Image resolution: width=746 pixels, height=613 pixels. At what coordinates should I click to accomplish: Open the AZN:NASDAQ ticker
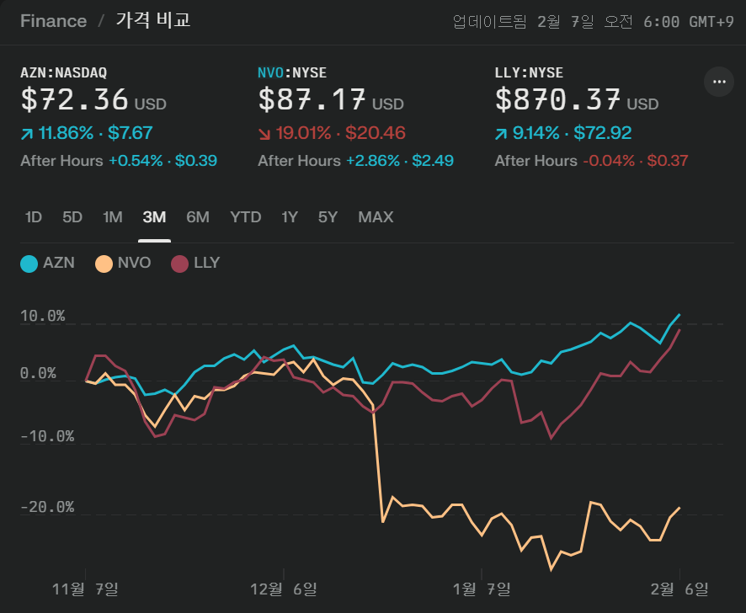point(64,72)
